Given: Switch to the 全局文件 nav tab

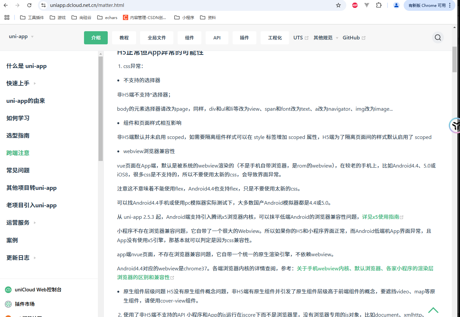Looking at the screenshot, I should pos(157,38).
